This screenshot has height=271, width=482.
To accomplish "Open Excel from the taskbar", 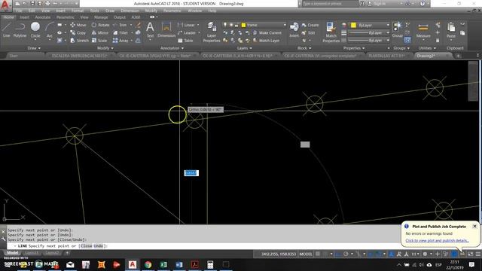I will 163,264.
